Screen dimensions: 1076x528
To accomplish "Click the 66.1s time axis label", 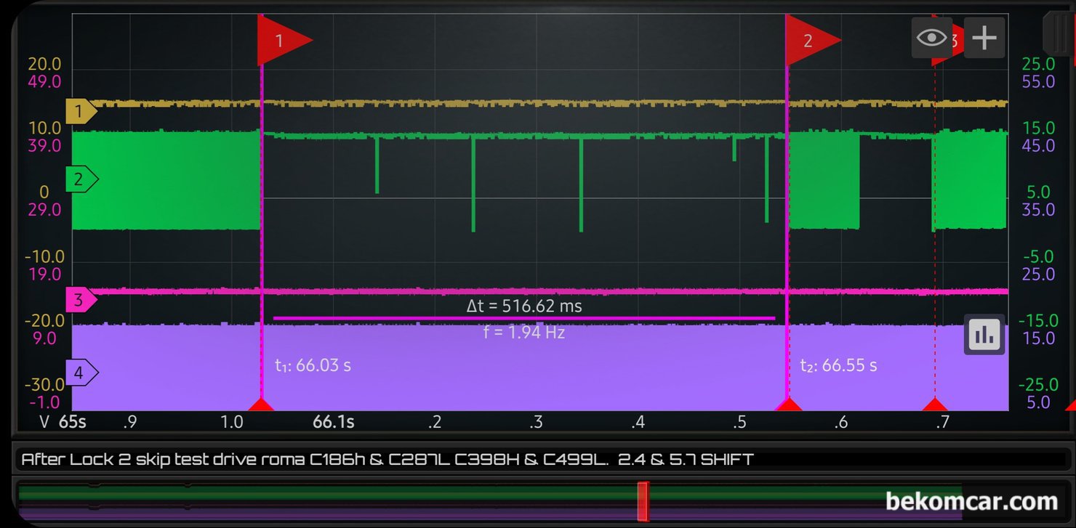I will 334,422.
